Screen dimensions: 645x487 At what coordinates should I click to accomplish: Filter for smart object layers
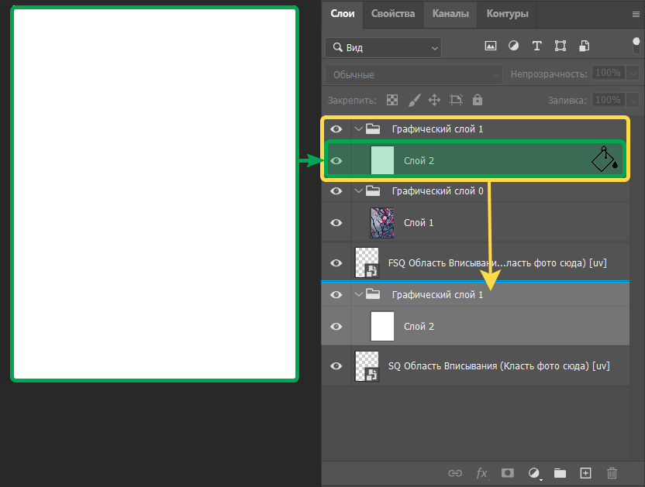click(584, 46)
